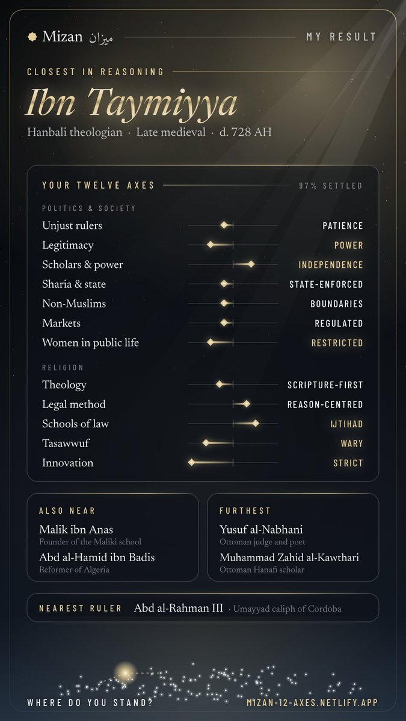This screenshot has height=721, width=406.
Task: Click the Unjust rulers diamond marker
Action: (224, 225)
